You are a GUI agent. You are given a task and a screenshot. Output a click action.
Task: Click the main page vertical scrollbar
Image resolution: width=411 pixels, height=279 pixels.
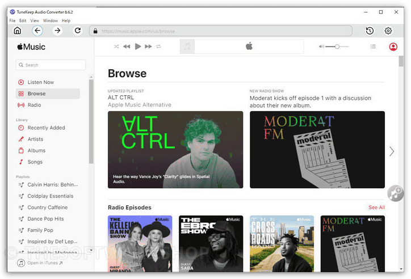pos(401,61)
